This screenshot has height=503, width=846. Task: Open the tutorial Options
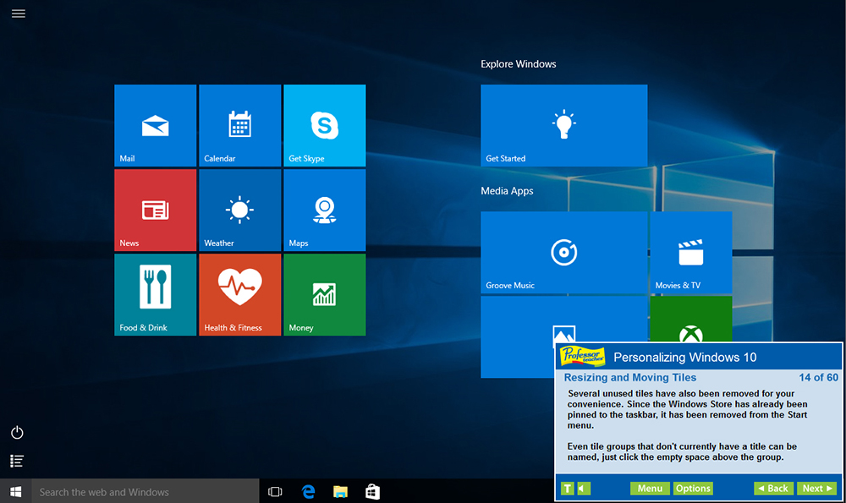tap(693, 488)
